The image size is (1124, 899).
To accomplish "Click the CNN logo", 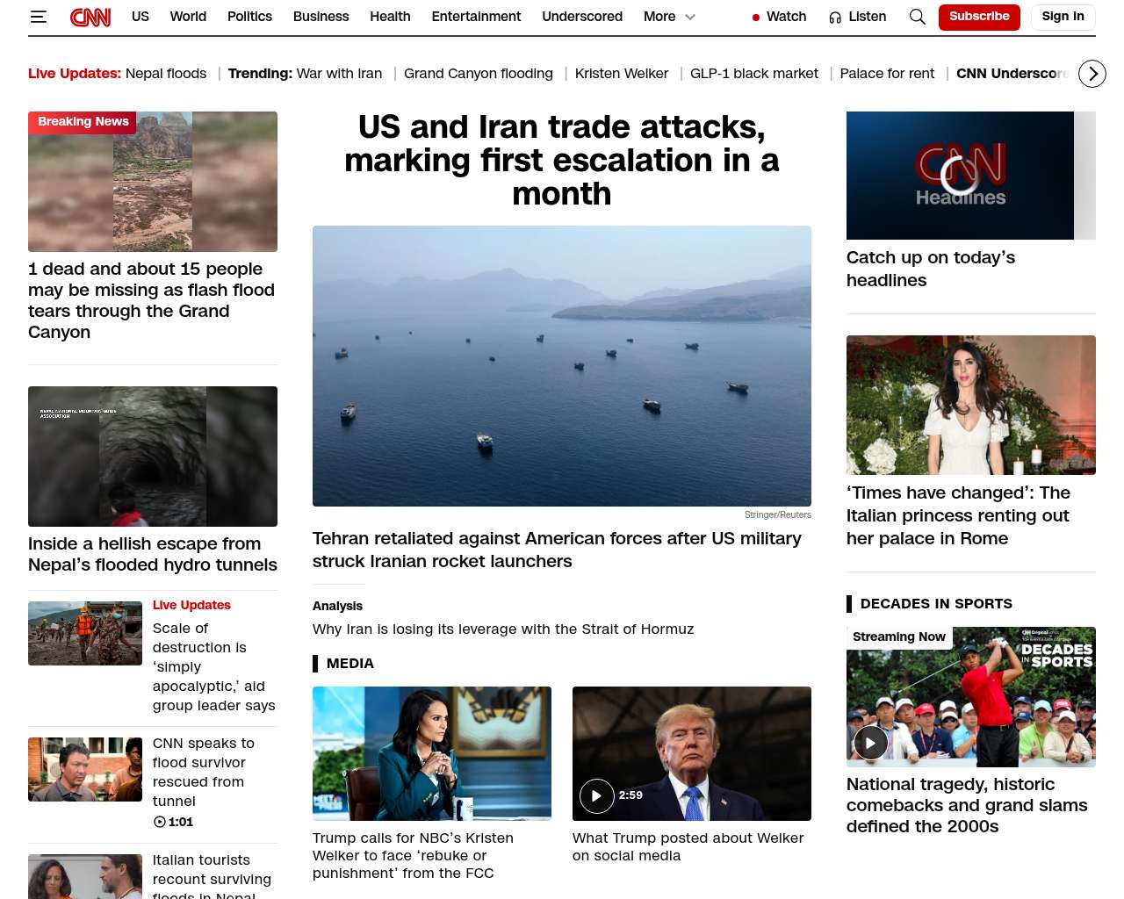I will tap(90, 17).
